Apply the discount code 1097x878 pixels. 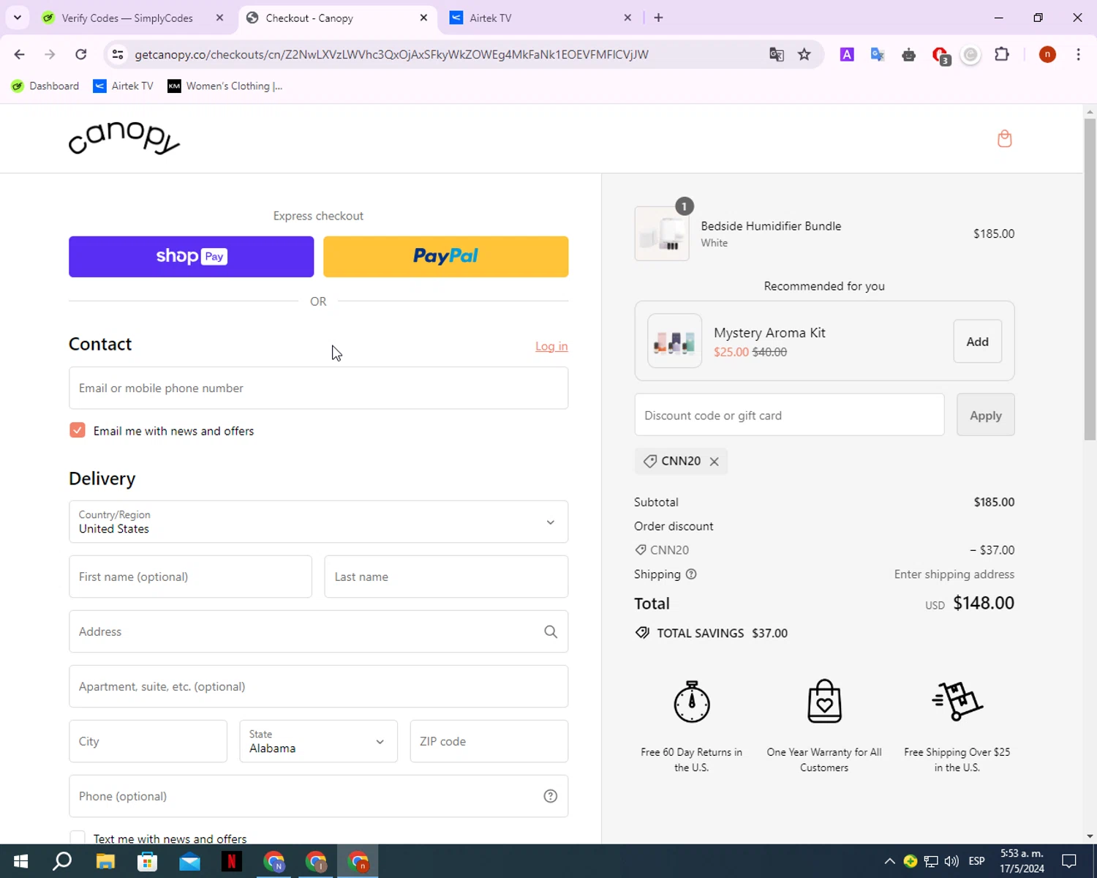pyautogui.click(x=985, y=415)
